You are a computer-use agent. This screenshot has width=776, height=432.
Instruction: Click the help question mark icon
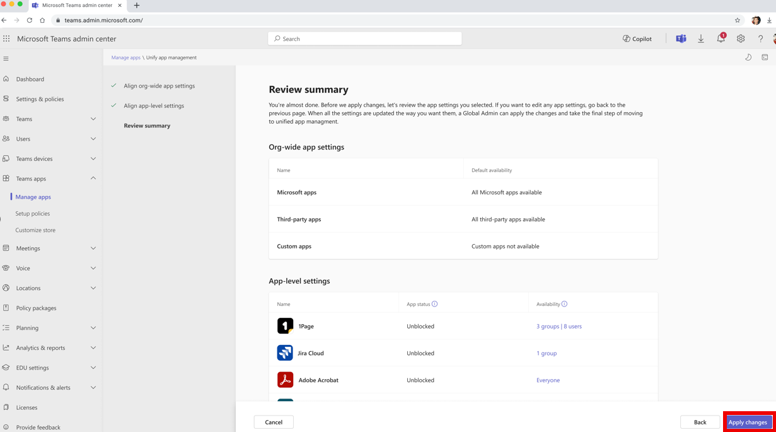[x=760, y=39]
